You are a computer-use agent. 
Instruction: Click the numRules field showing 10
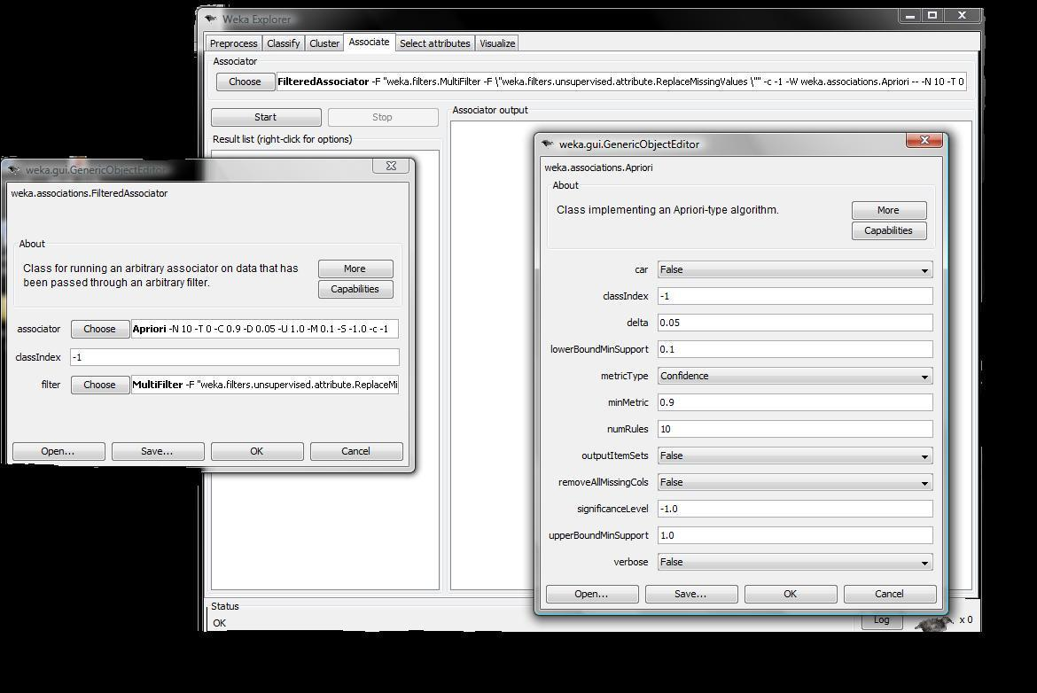coord(795,429)
